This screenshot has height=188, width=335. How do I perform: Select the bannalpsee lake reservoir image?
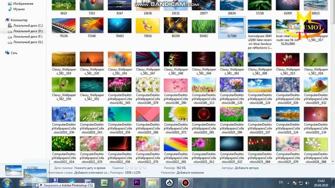[260, 34]
